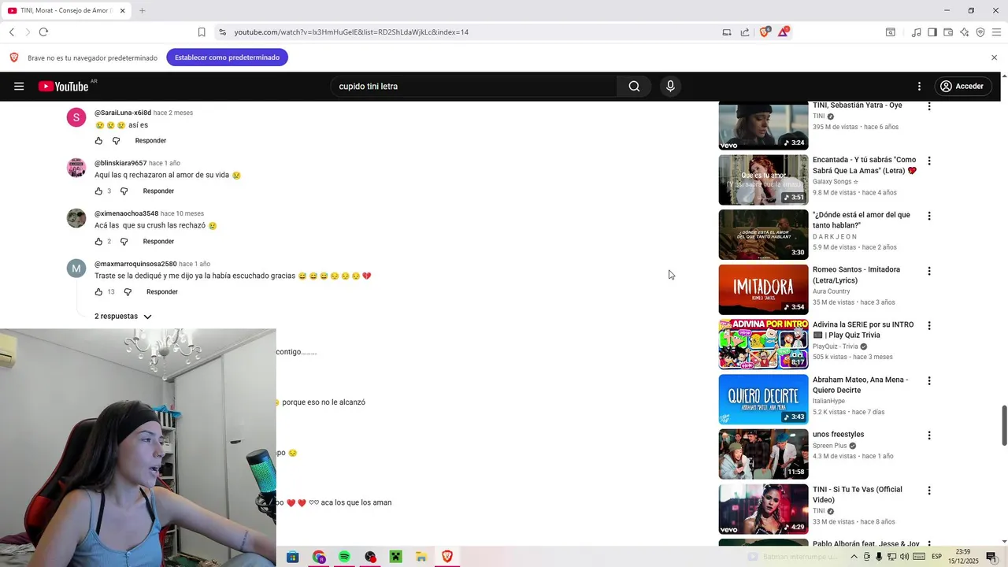
Task: Open Minecraft creeper icon in taskbar
Action: click(395, 557)
